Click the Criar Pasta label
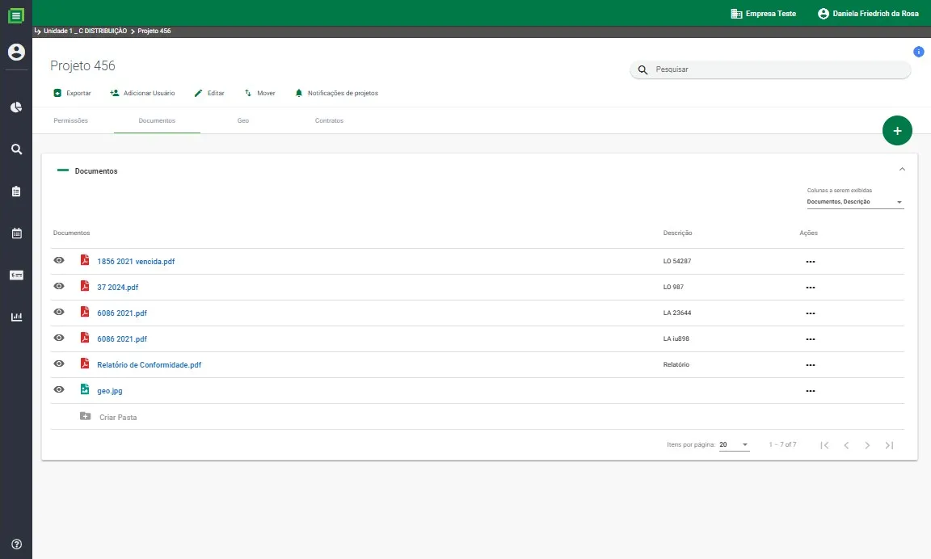Viewport: 931px width, 559px height. pyautogui.click(x=118, y=417)
